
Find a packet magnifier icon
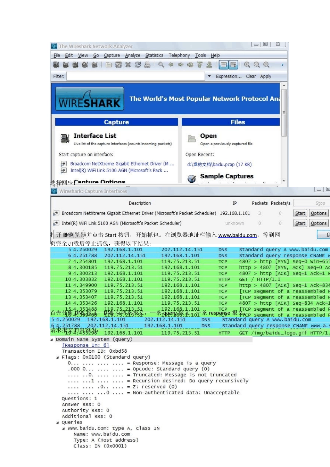[x=161, y=65]
